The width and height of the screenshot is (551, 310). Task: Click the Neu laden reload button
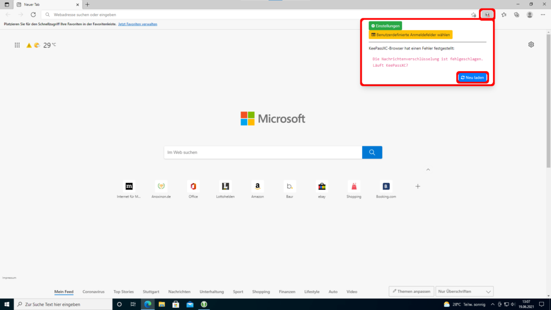pos(472,77)
